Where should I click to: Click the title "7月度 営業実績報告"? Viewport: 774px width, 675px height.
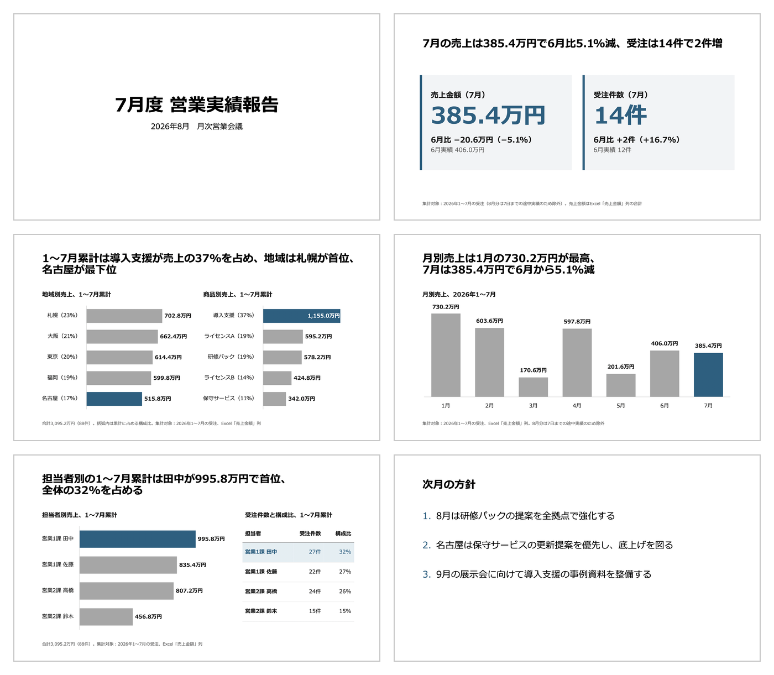(x=197, y=104)
